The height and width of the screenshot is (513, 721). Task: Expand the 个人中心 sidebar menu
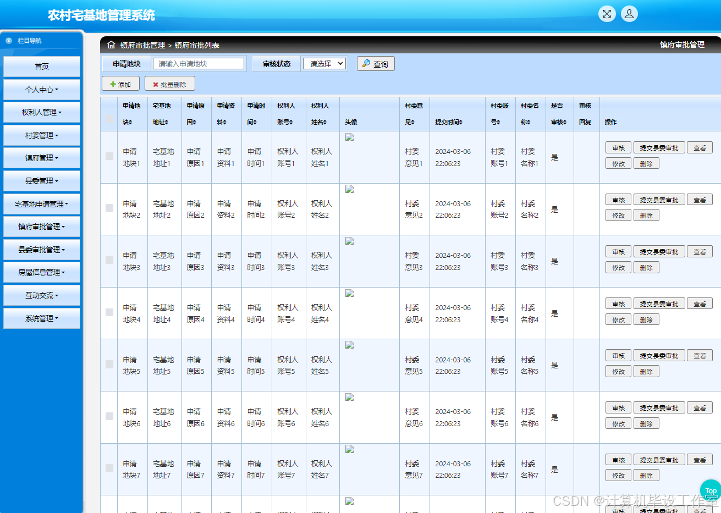pyautogui.click(x=42, y=90)
